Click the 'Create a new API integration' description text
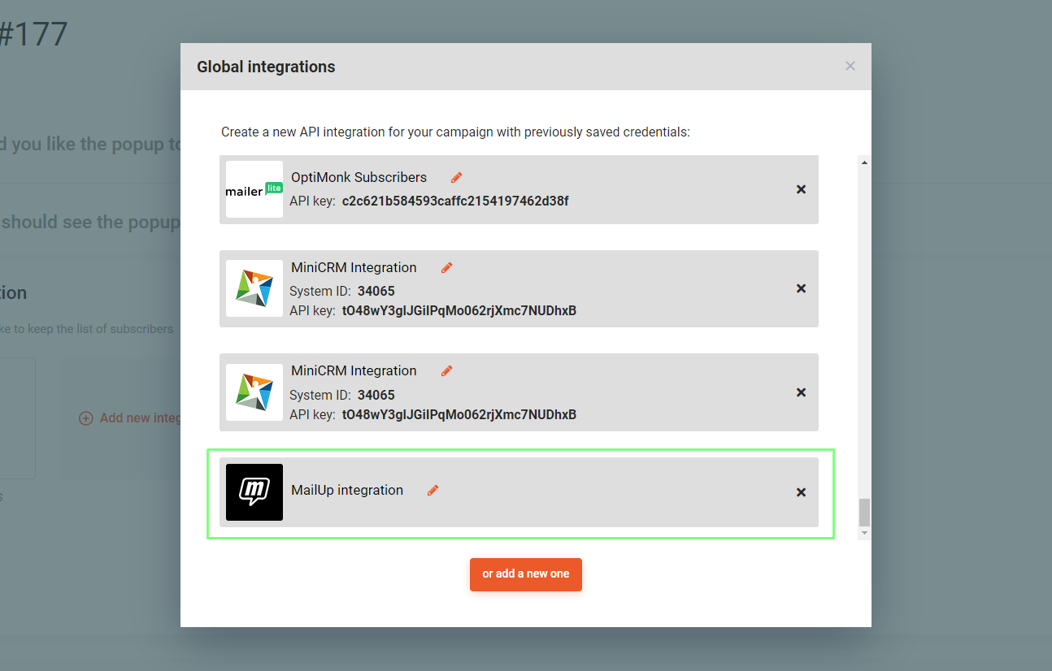 [x=455, y=132]
